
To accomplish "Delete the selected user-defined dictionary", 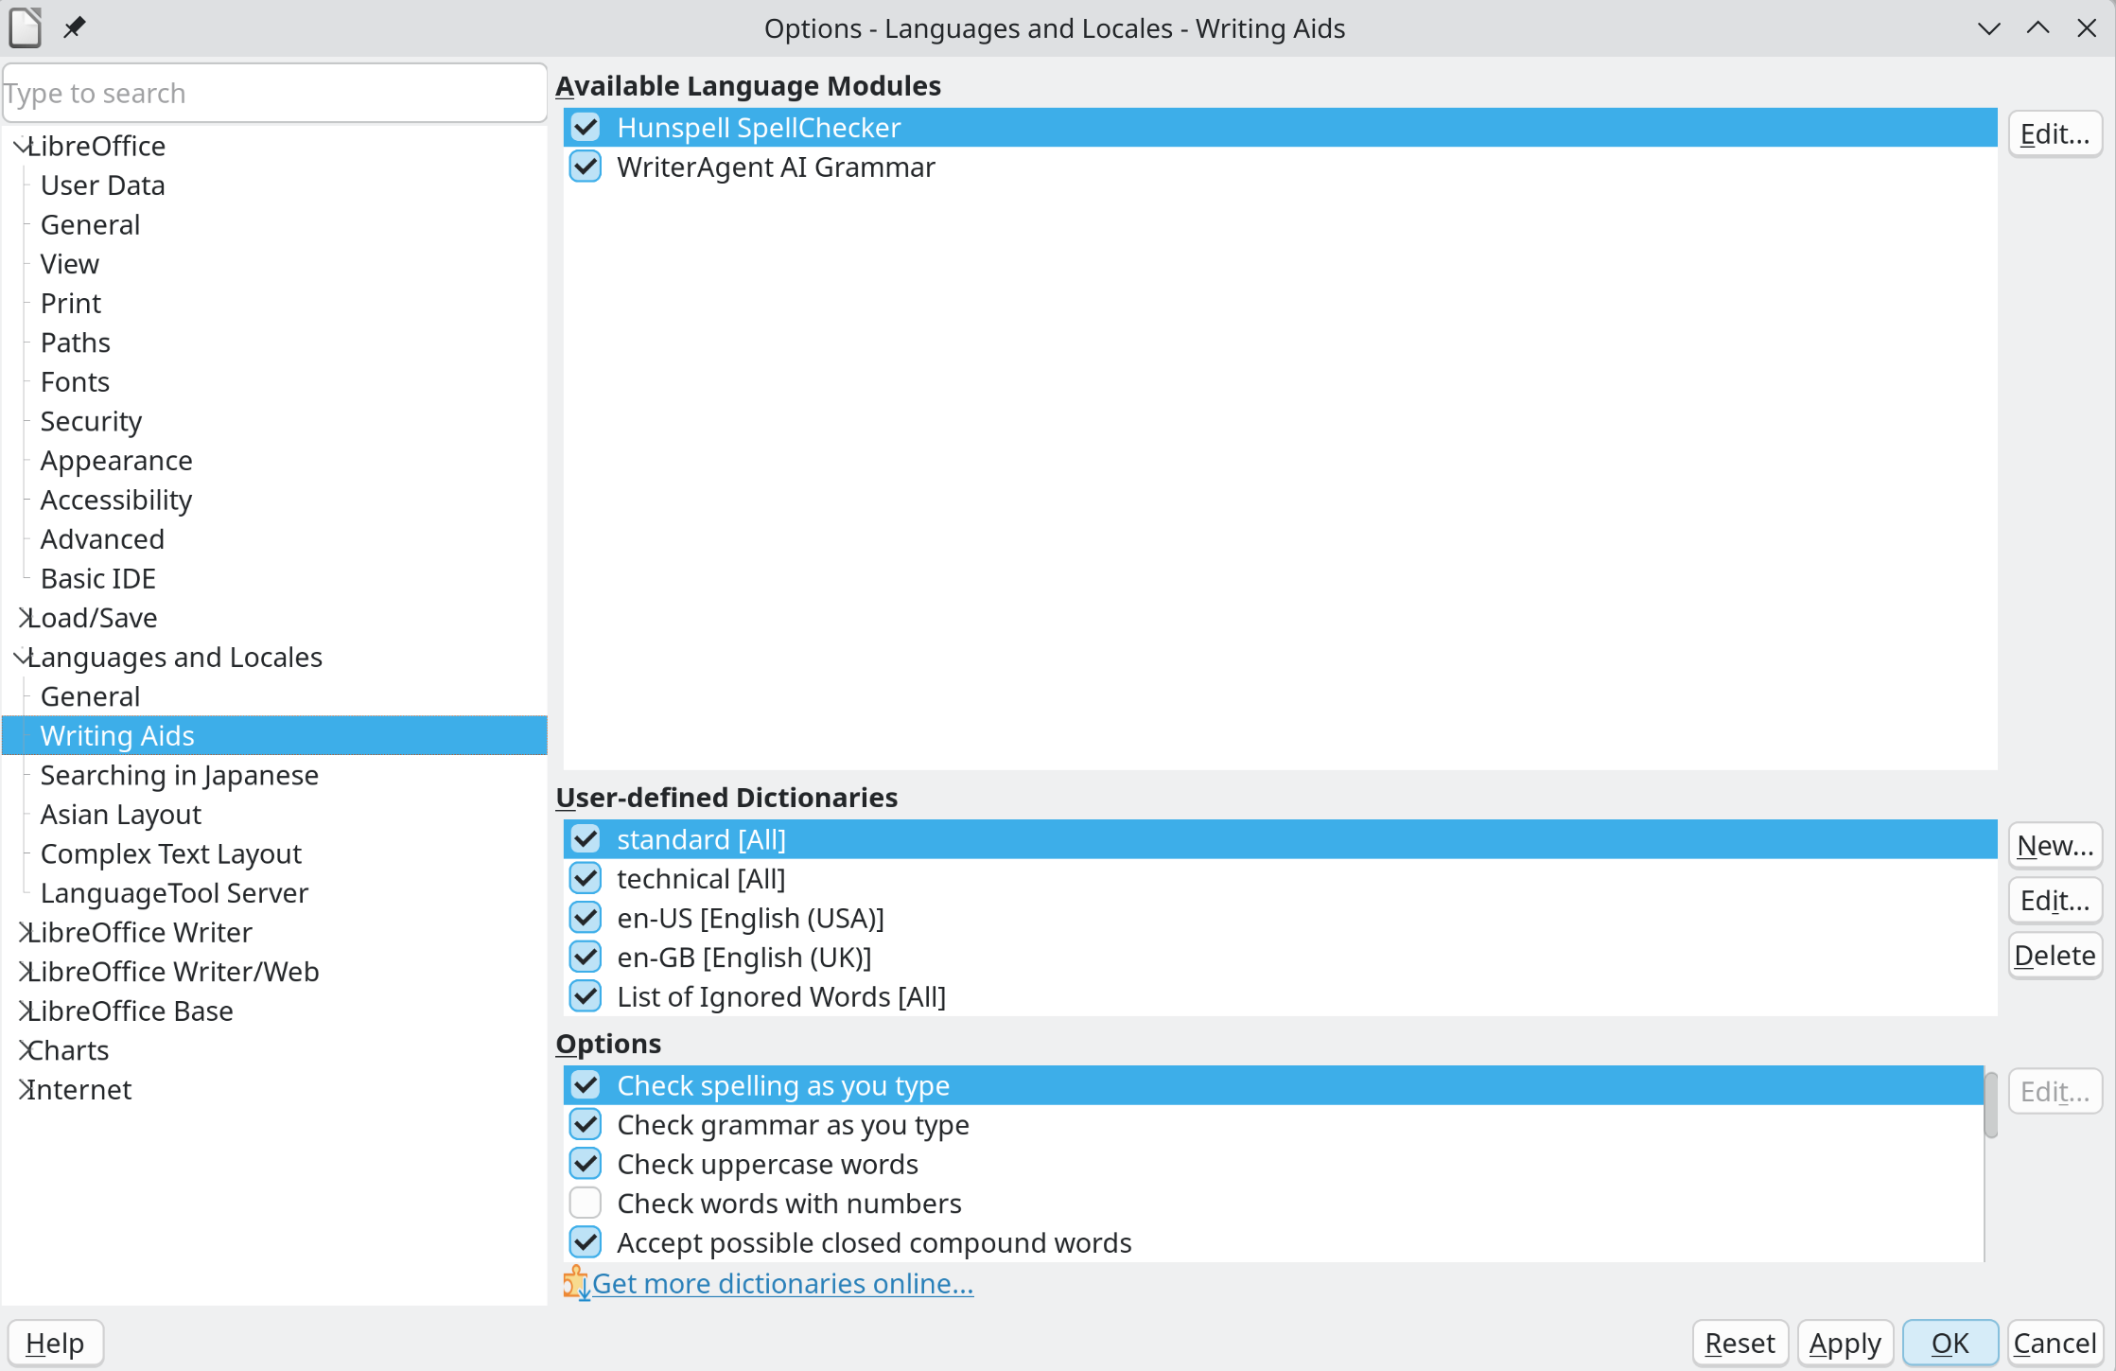I will [2055, 955].
